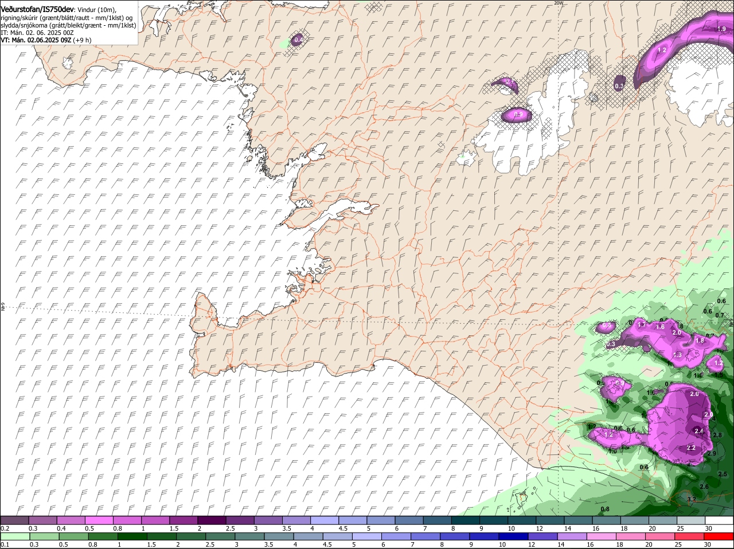Click the "0.7" rain value on the map
The width and height of the screenshot is (734, 549).
pos(720,315)
